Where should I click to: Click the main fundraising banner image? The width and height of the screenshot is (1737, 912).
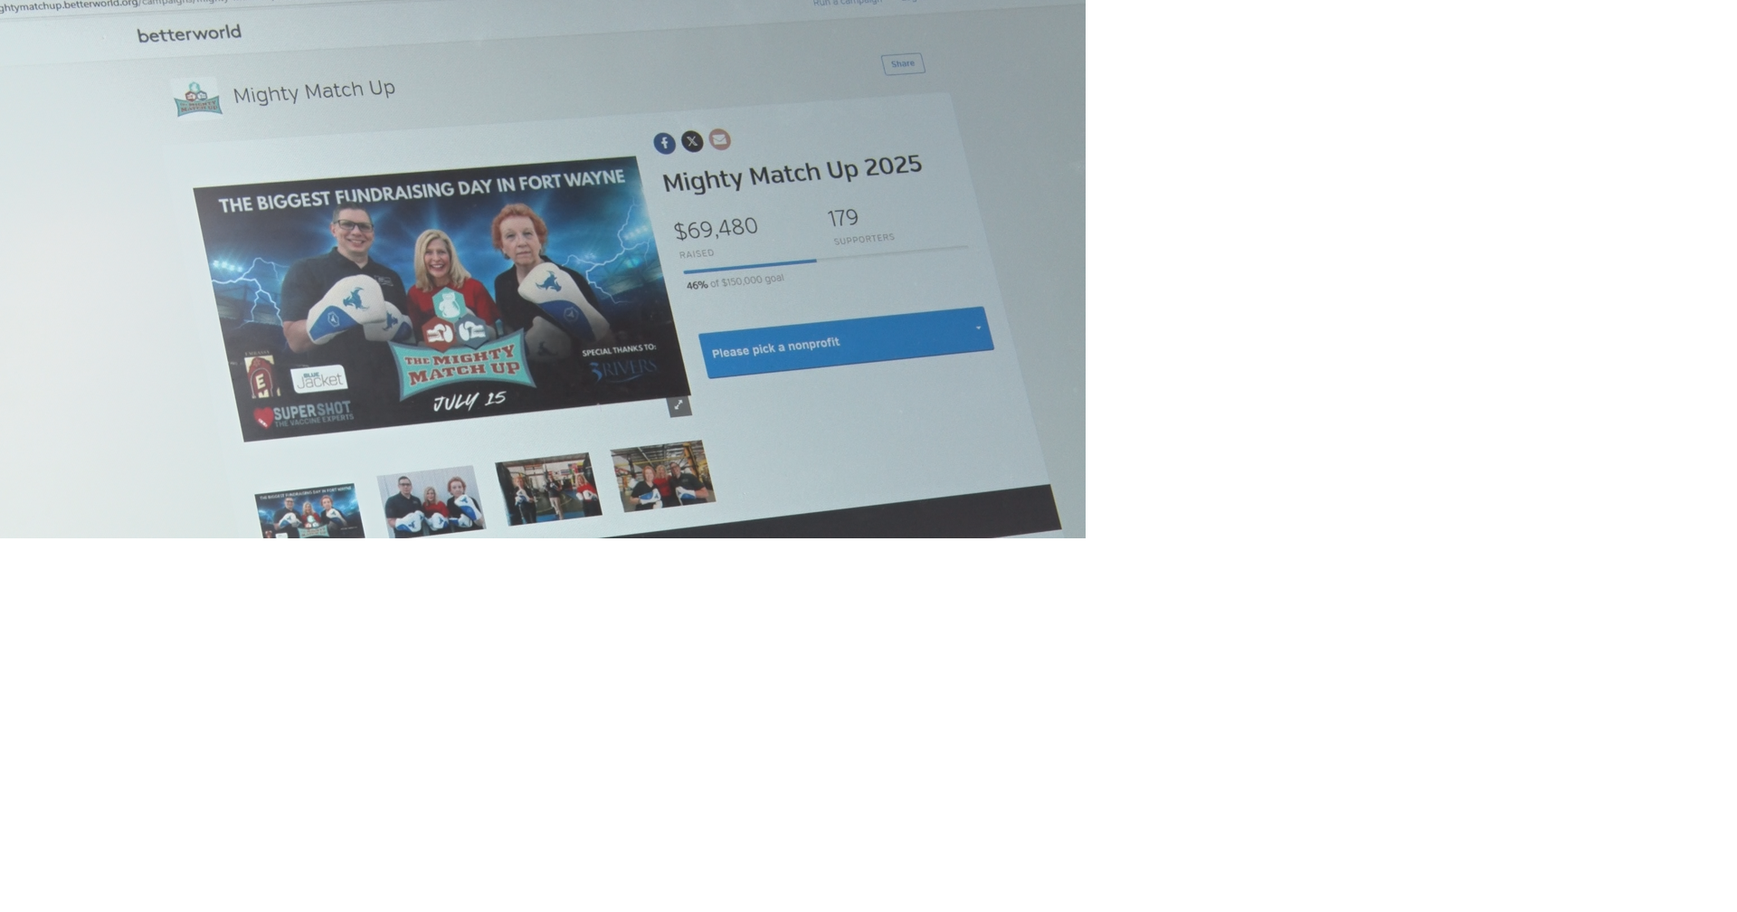tap(441, 299)
